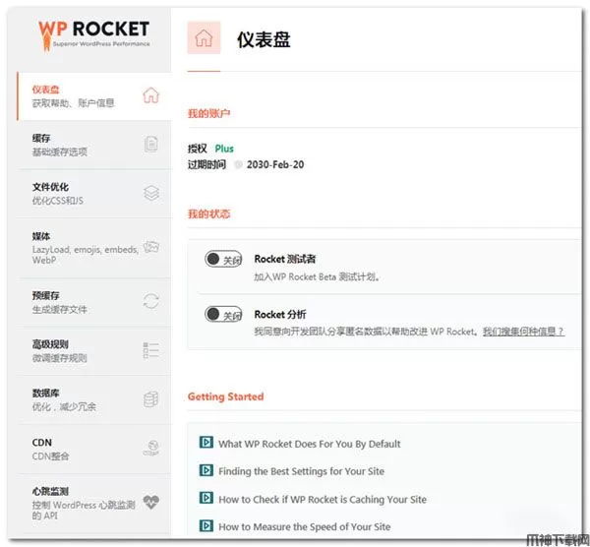Open the 仪表盘 dashboard tab
Screen dimensions: 590x547
coord(94,96)
